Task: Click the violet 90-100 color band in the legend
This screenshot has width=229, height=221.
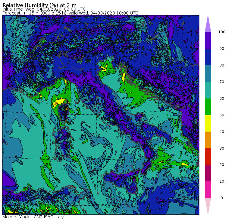Action: (208, 40)
